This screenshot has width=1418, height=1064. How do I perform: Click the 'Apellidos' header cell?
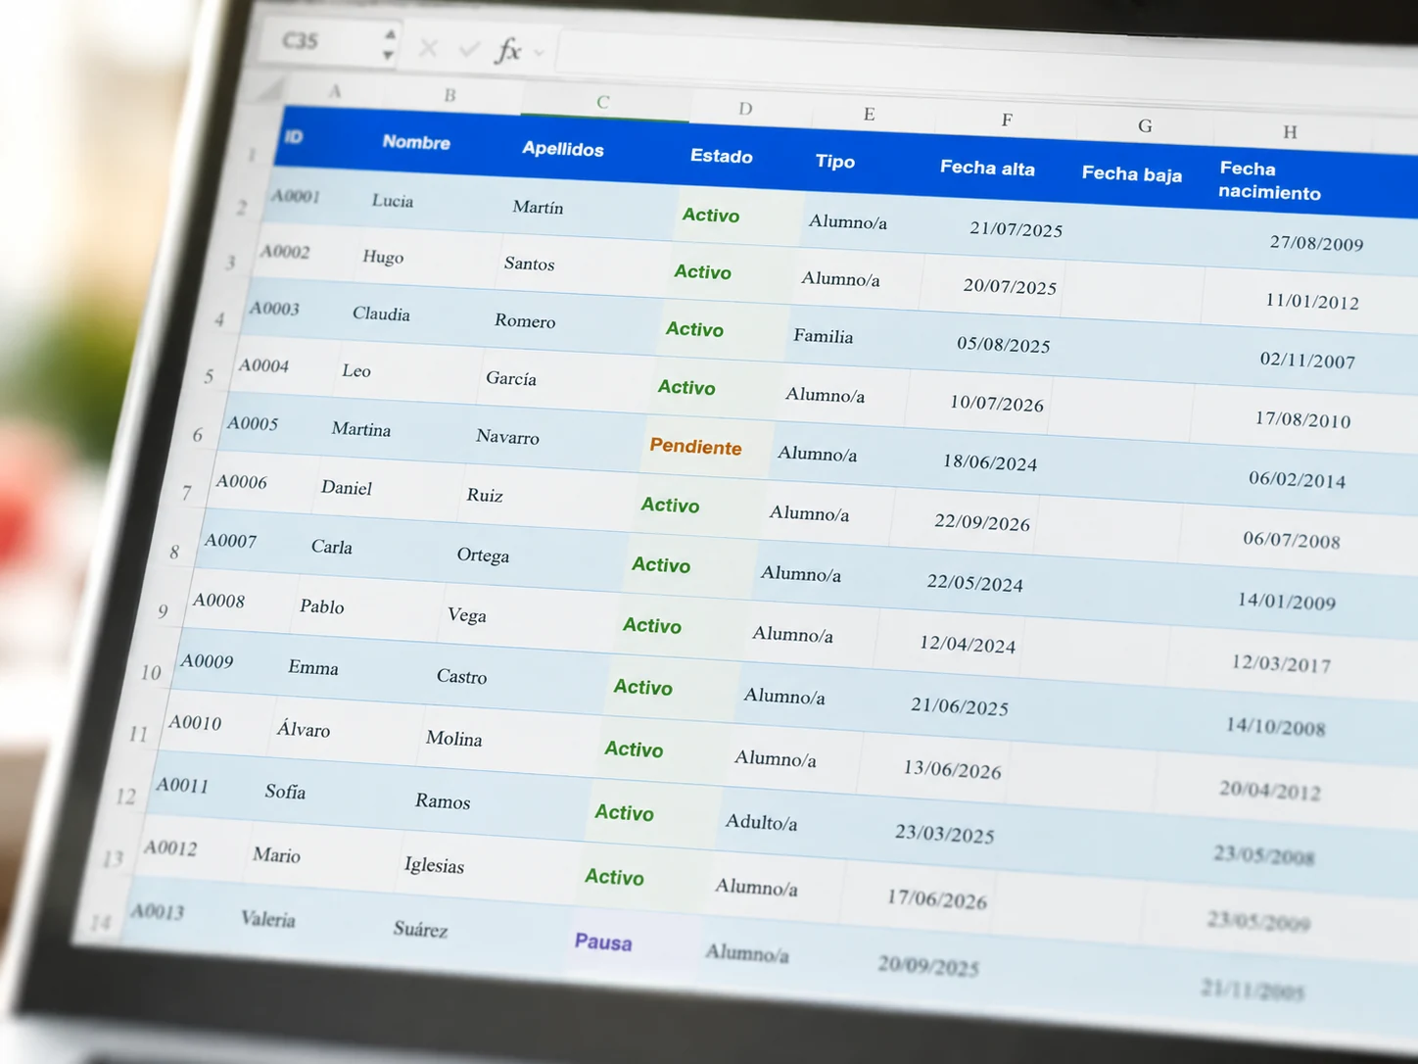(x=563, y=149)
